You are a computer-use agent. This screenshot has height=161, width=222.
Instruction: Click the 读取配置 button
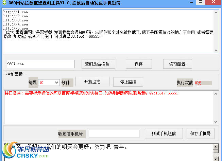177,64
